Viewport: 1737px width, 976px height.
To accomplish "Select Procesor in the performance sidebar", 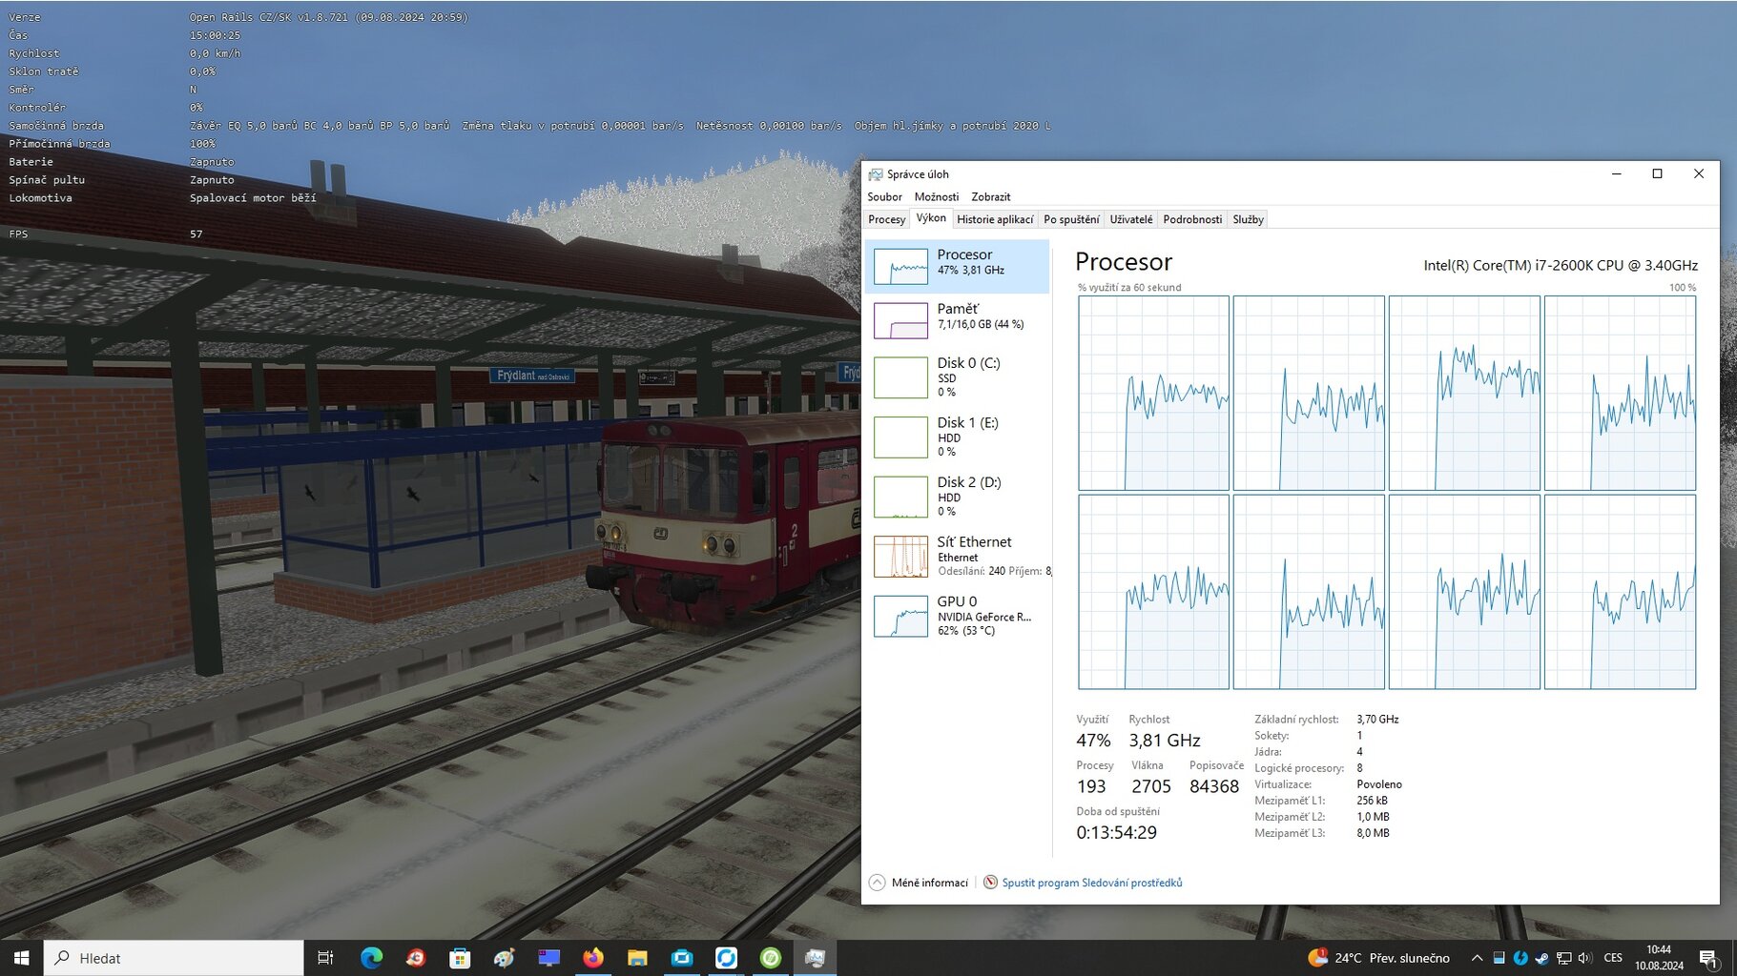I will coord(958,266).
